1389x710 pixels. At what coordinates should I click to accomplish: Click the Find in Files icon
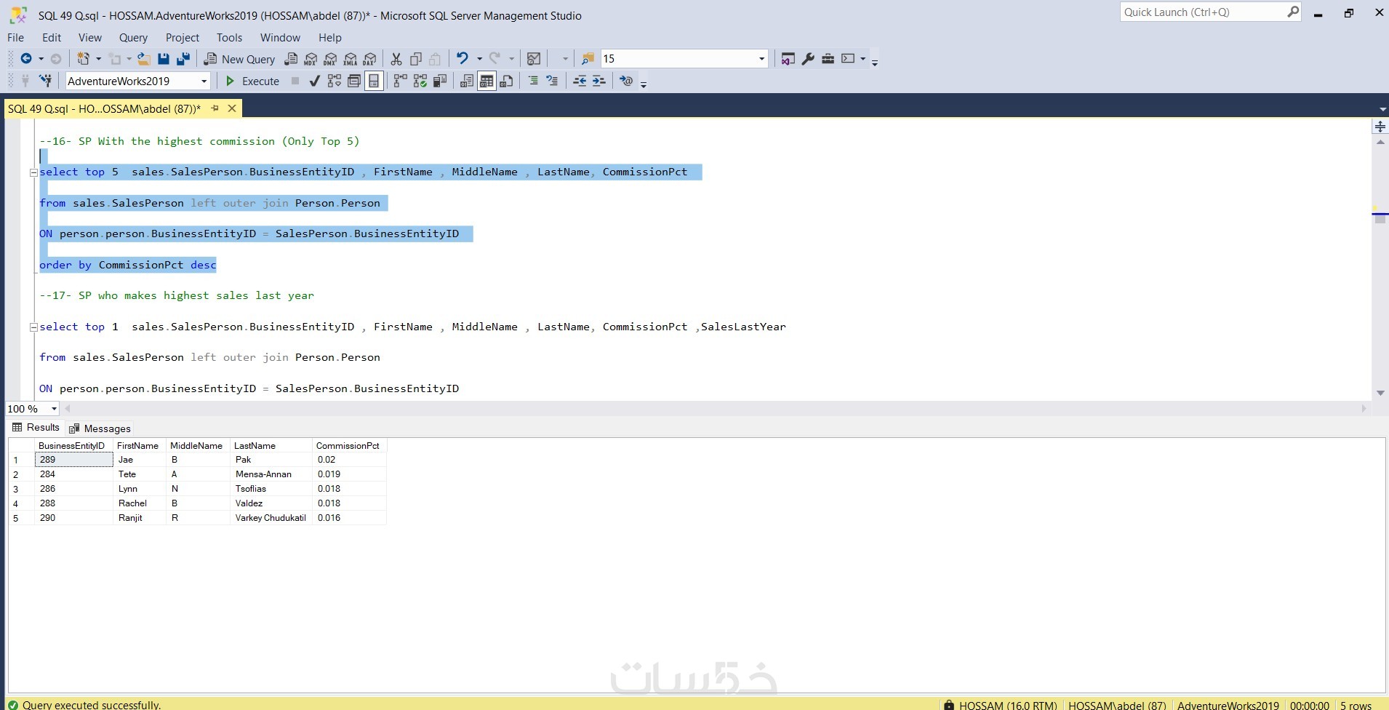(588, 59)
